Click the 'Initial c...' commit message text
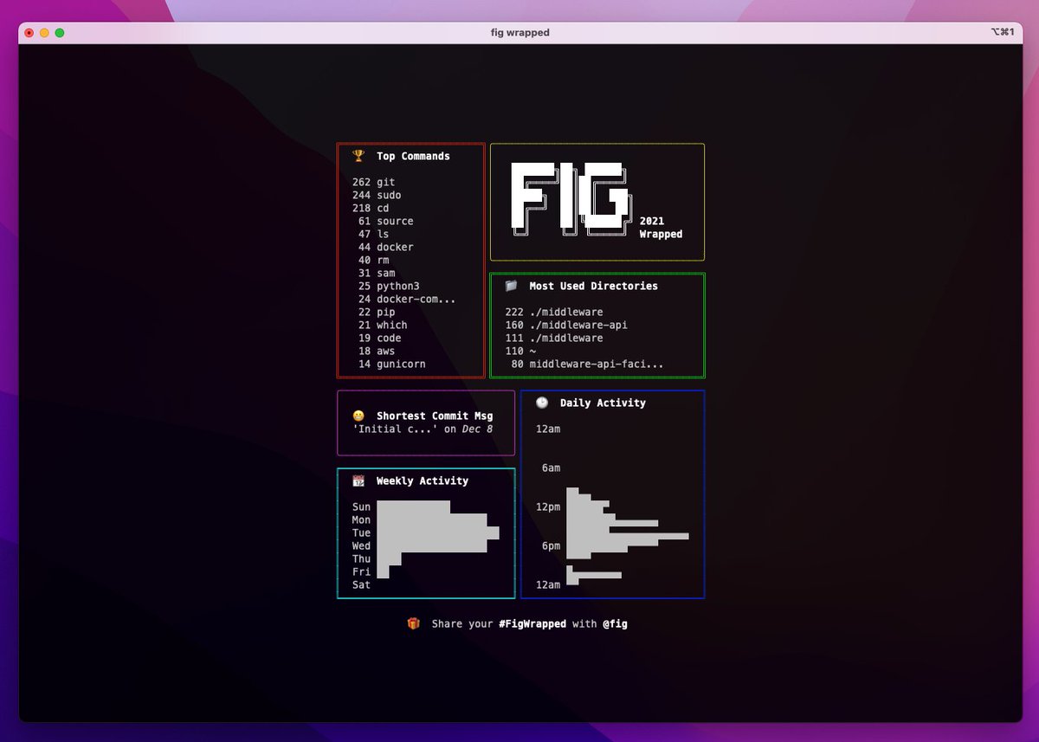This screenshot has height=742, width=1039. pyautogui.click(x=395, y=429)
